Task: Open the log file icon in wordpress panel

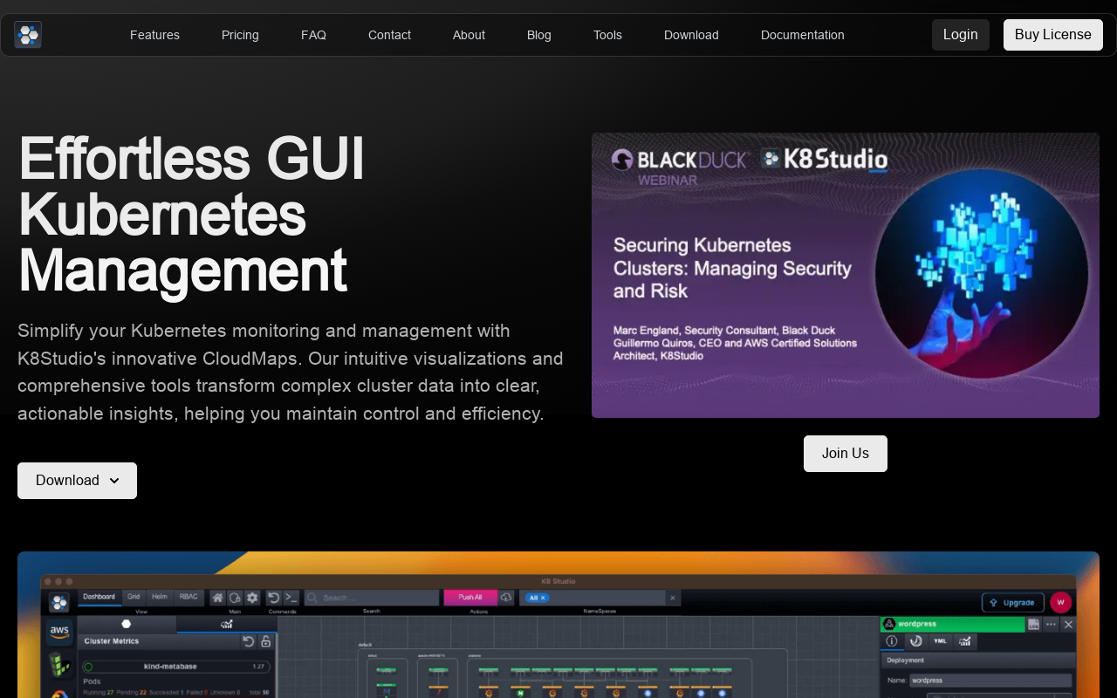Action: 1033,624
